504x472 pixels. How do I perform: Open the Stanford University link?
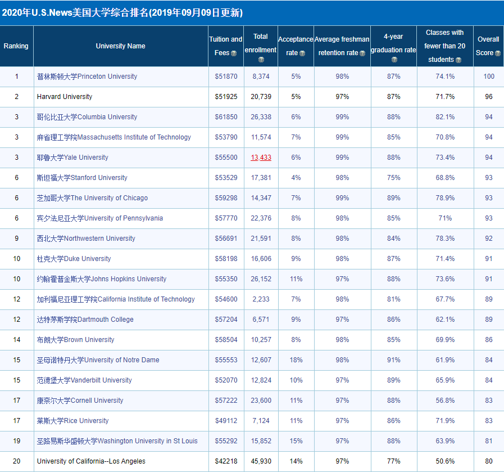click(82, 178)
